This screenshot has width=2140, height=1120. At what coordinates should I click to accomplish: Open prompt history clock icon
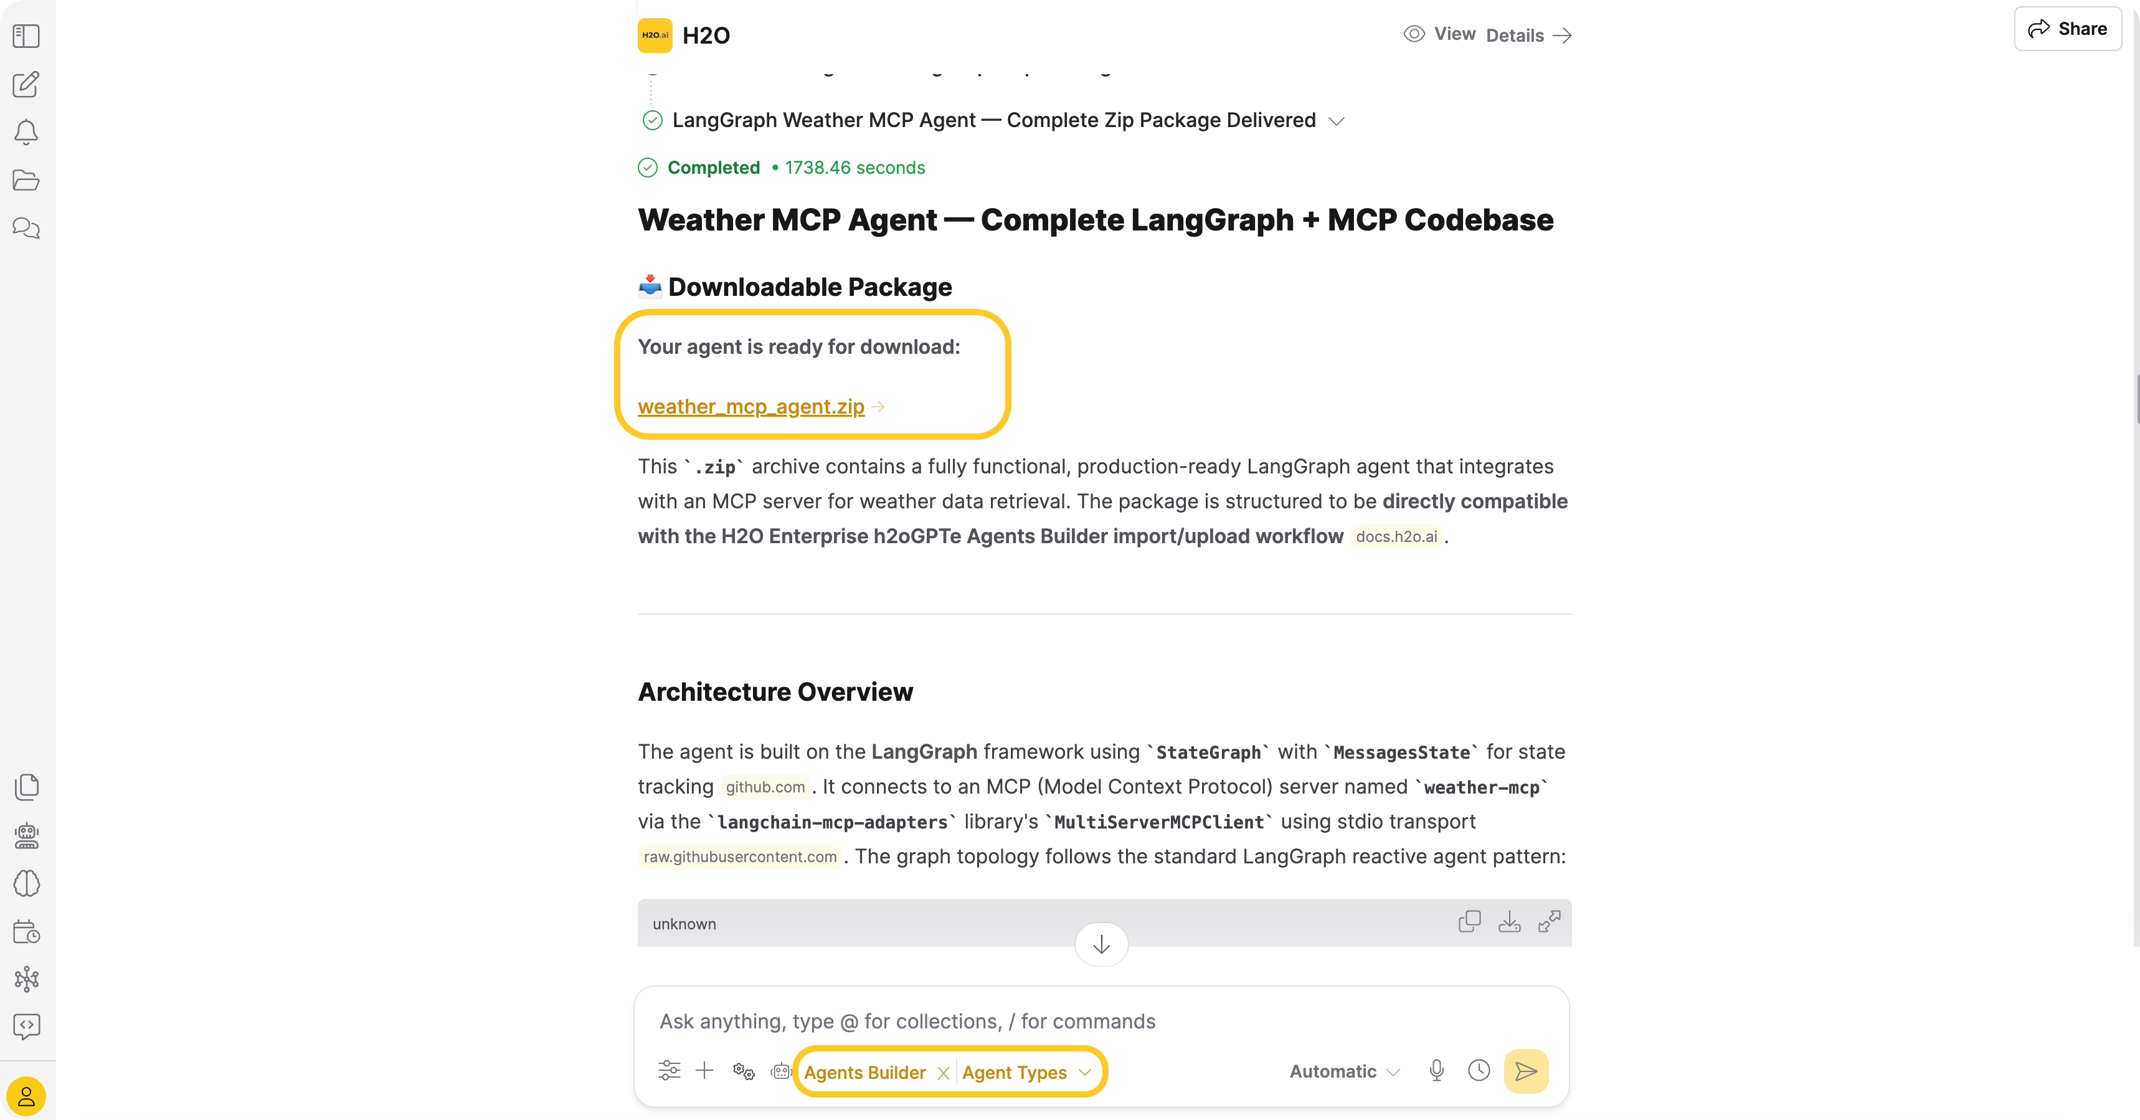1479,1070
